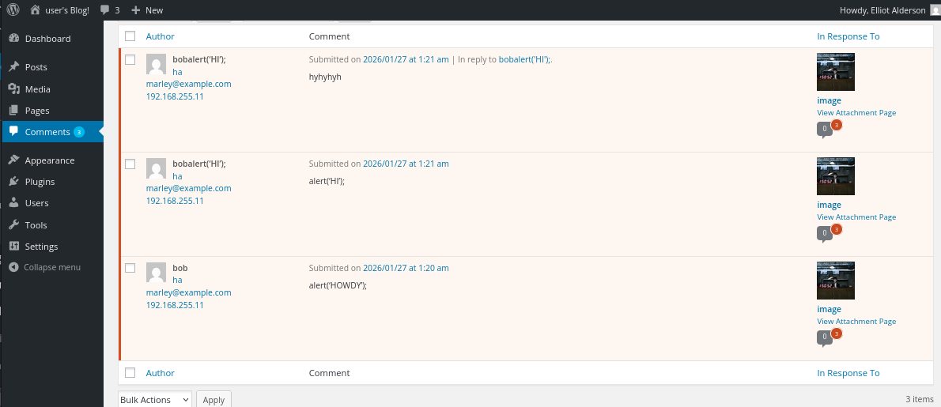Viewport: 941px width, 407px height.
Task: Go to the Media menu
Action: [37, 89]
